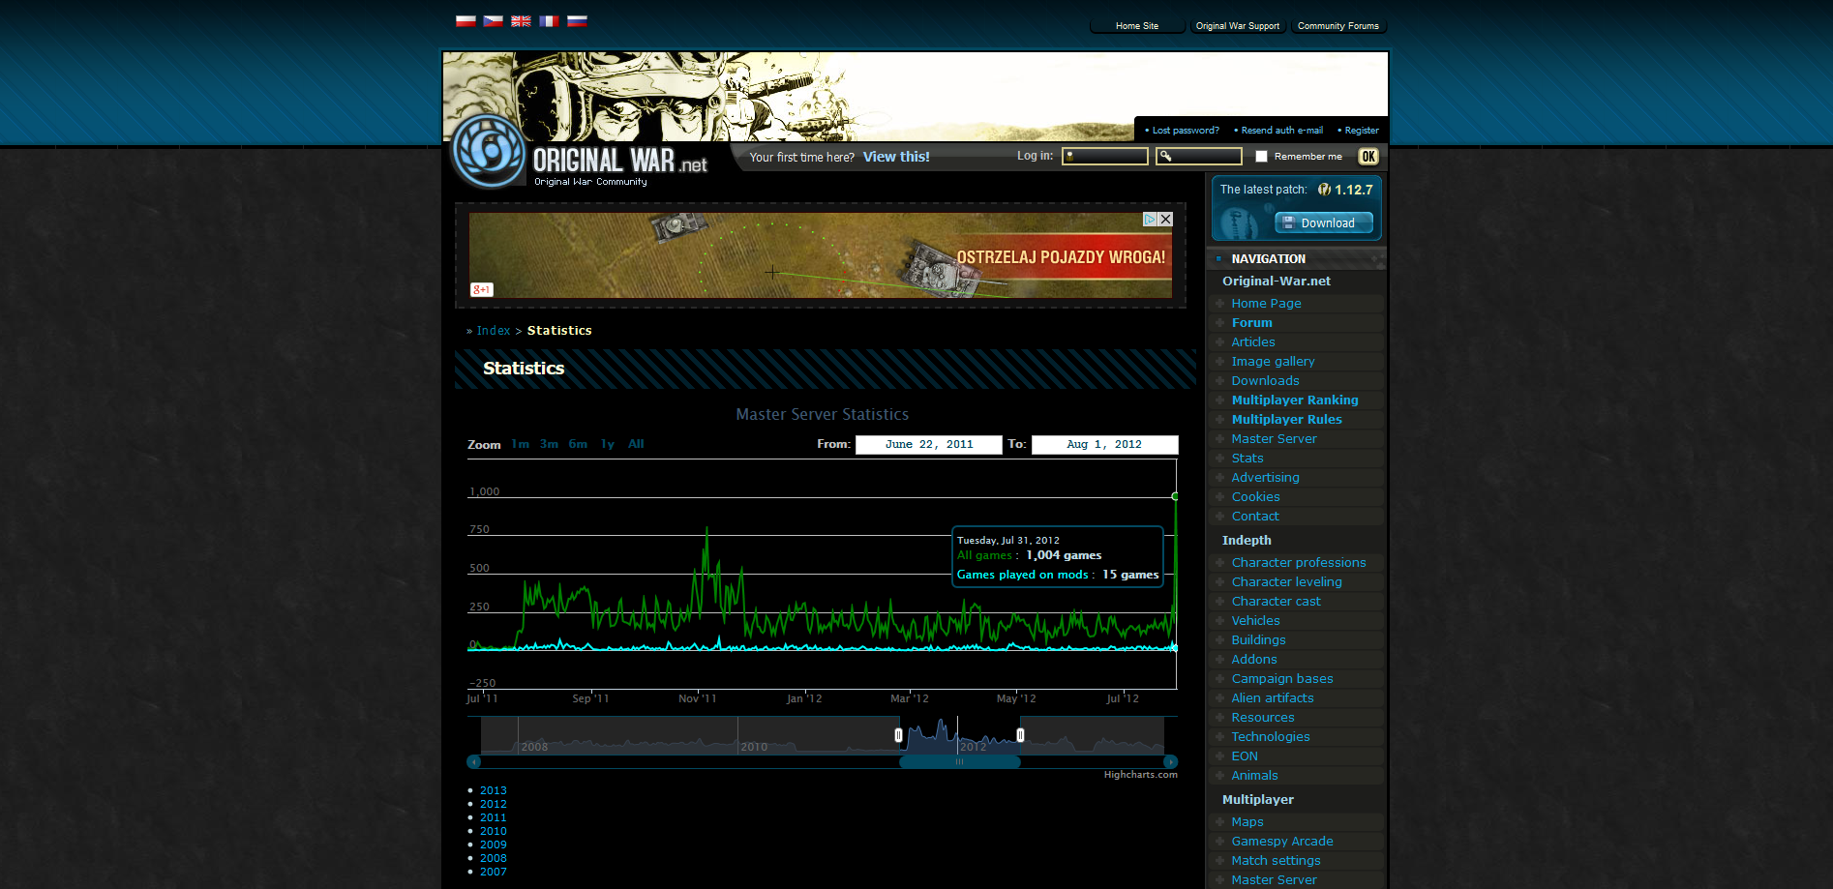Close the banner advertisement
Image resolution: width=1833 pixels, height=889 pixels.
coord(1166,220)
